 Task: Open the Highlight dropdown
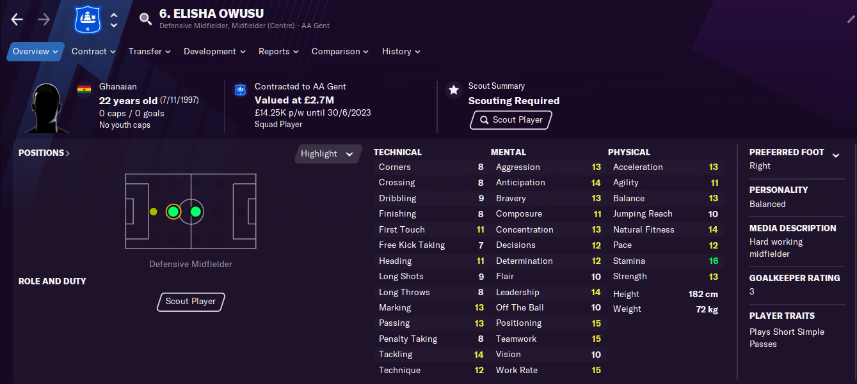(x=328, y=153)
